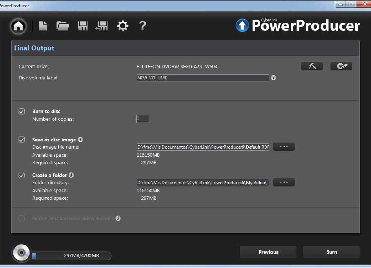
Task: Click Number of copies label
Action: tap(53, 119)
